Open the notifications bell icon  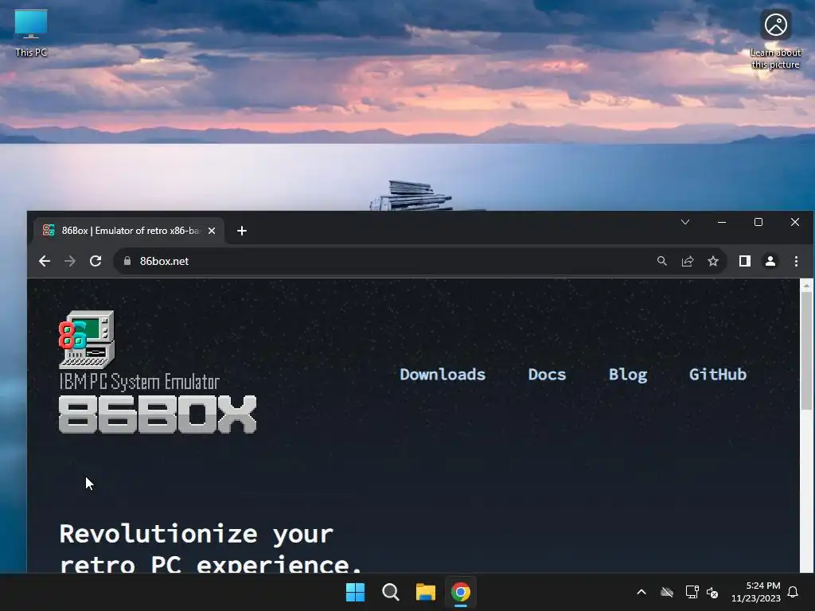[794, 592]
